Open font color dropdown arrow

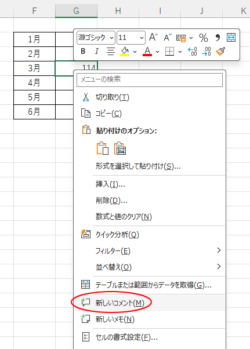pyautogui.click(x=157, y=52)
